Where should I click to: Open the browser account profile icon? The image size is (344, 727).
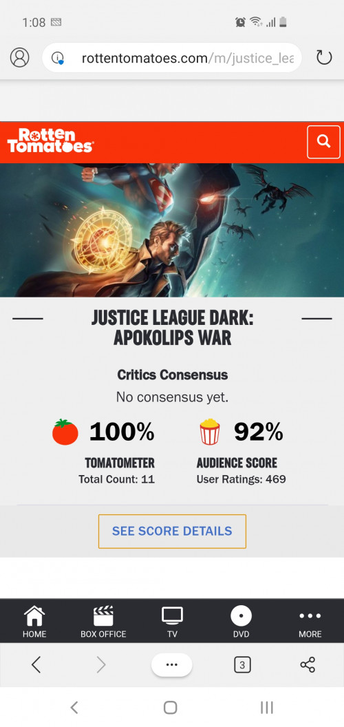tap(19, 58)
